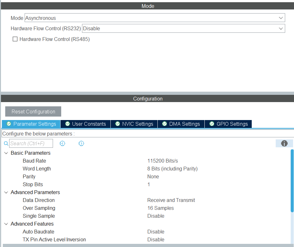Click Single Sample's Disable value
This screenshot has height=247, width=294.
[156, 216]
